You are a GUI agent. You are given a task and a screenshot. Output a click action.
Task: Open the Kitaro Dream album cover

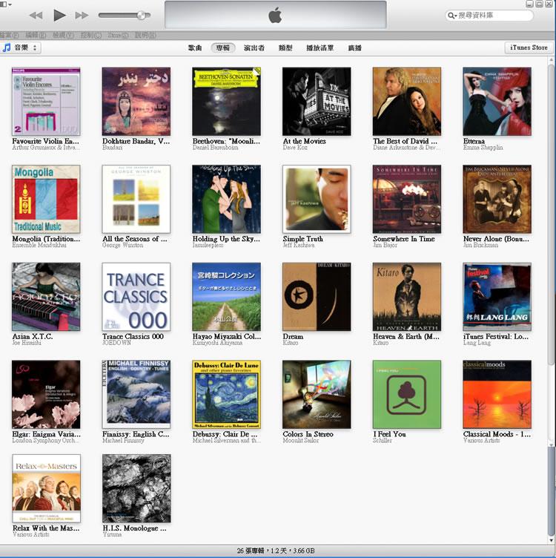[x=317, y=297]
